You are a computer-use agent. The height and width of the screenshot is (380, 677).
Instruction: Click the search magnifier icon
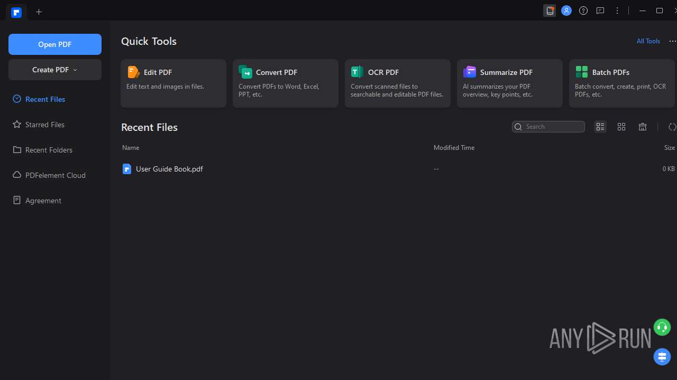pyautogui.click(x=518, y=127)
